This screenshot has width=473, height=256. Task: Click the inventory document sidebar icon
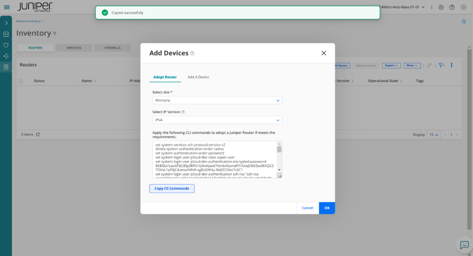tap(6, 67)
